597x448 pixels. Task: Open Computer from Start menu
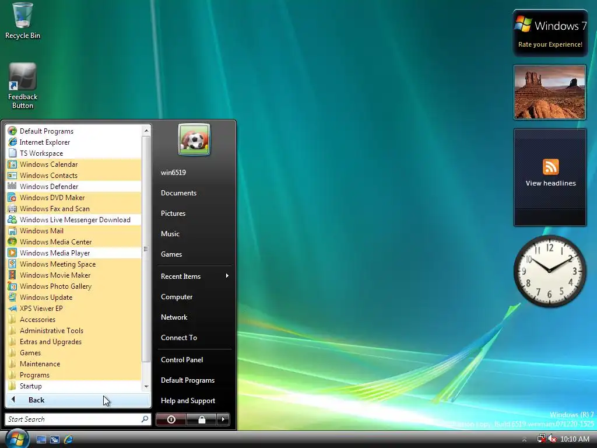[195, 297]
